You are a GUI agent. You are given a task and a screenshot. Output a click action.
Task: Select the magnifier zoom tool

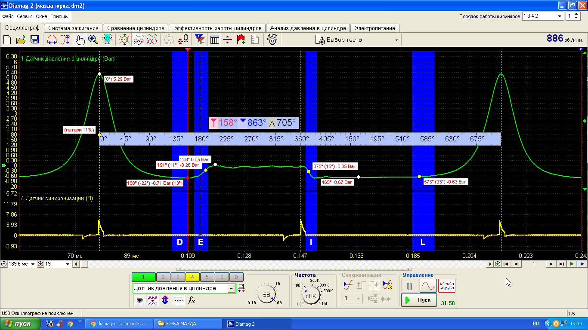click(93, 40)
